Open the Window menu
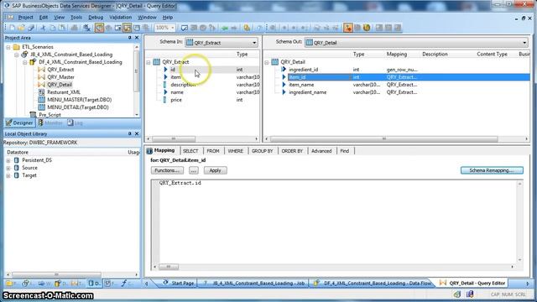The image size is (537, 302). click(x=147, y=17)
